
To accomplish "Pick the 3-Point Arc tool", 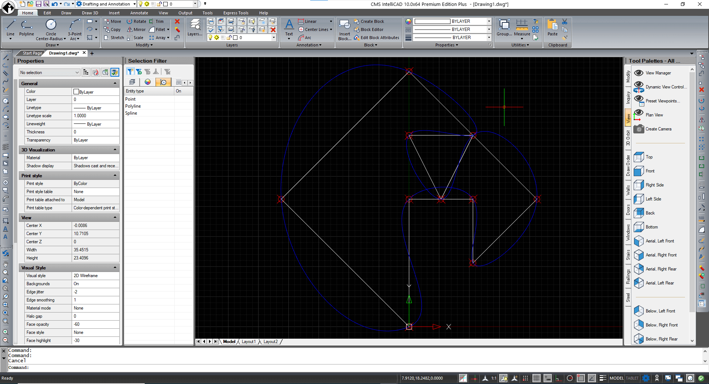I will pyautogui.click(x=75, y=29).
